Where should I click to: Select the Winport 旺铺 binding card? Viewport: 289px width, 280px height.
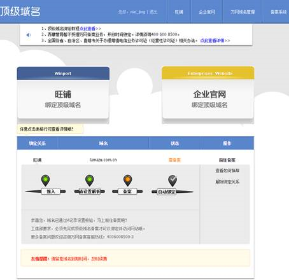click(x=63, y=95)
